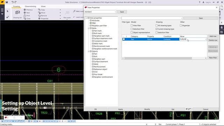Image resolution: width=224 pixels, height=126 pixels.
Task: Select Neighbor part filter tree item
Action: click(99, 26)
